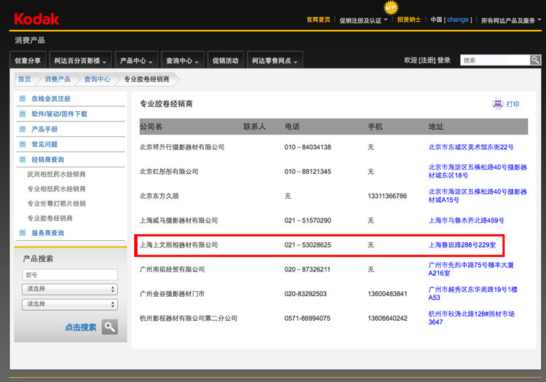Click the icon beside 产品手册
This screenshot has width=546, height=382.
point(23,129)
